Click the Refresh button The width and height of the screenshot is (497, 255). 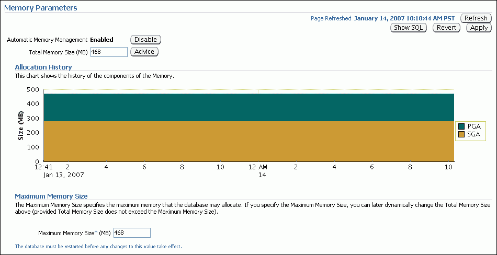pos(476,18)
